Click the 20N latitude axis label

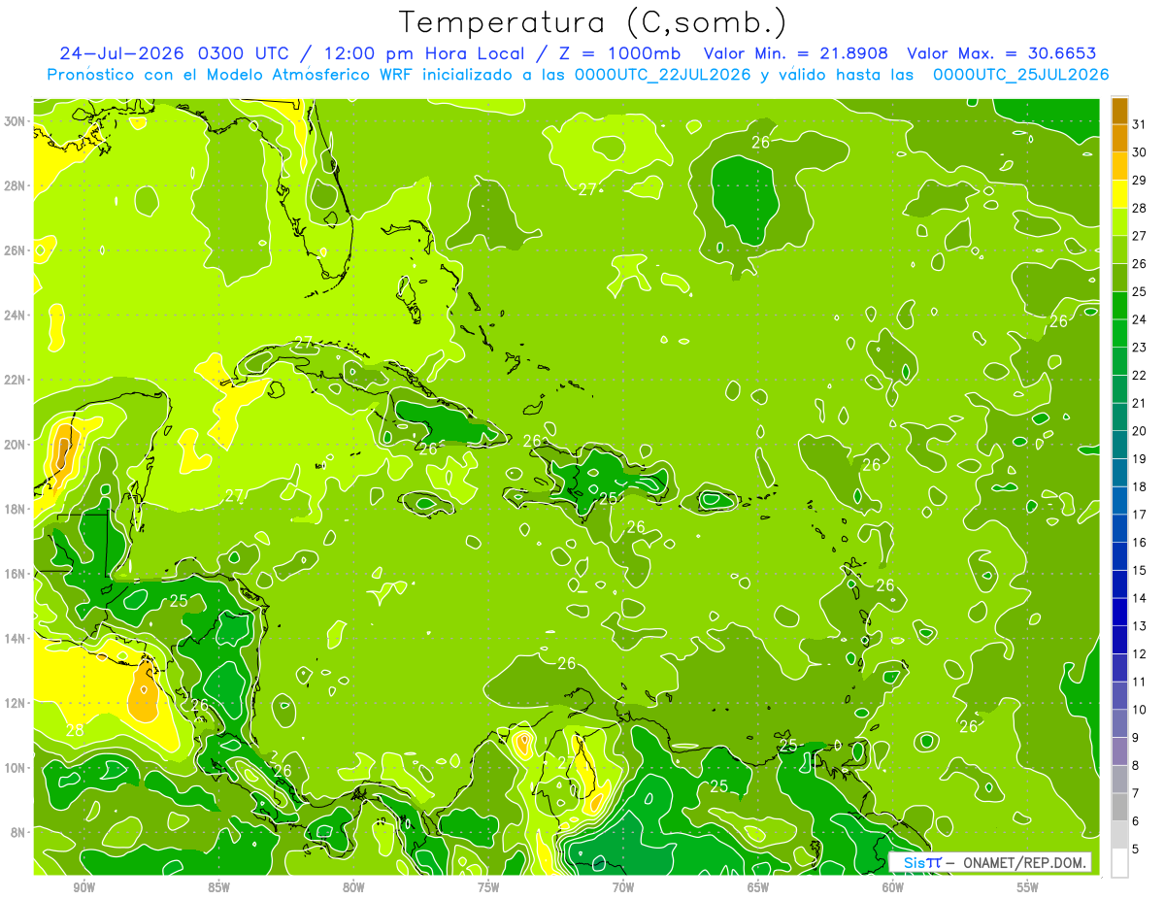(x=16, y=444)
